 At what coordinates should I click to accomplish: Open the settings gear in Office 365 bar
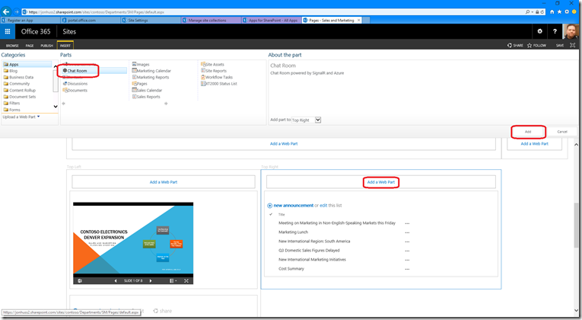click(540, 31)
